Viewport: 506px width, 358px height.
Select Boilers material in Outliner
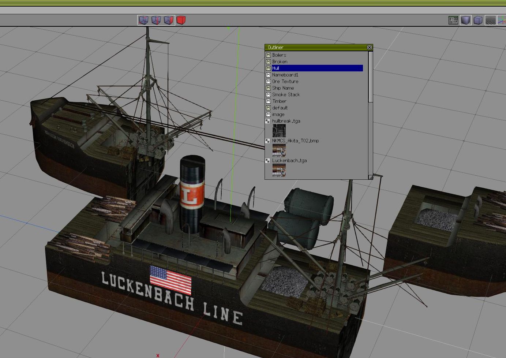click(x=279, y=55)
